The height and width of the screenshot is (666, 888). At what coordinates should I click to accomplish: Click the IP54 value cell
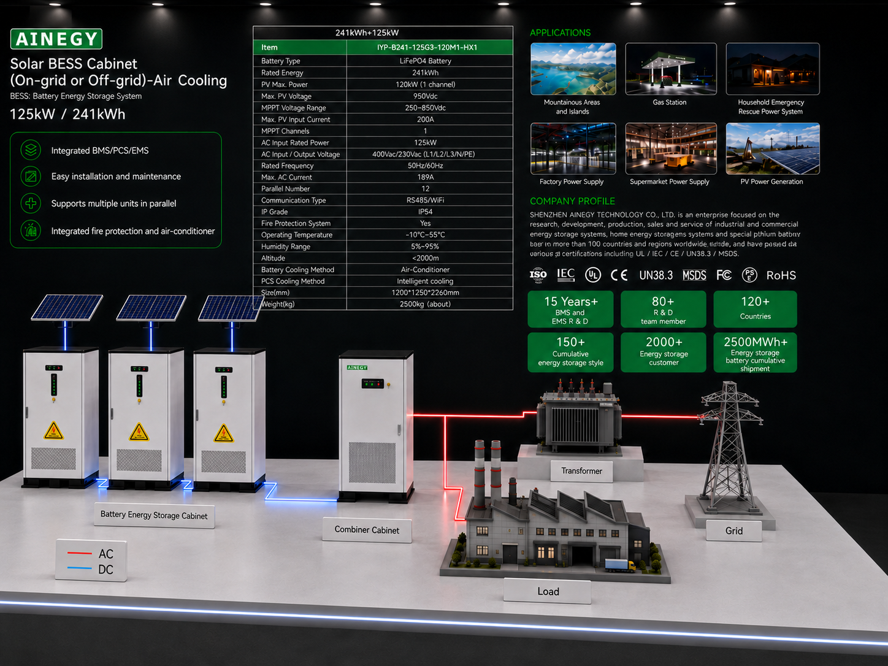(x=426, y=212)
